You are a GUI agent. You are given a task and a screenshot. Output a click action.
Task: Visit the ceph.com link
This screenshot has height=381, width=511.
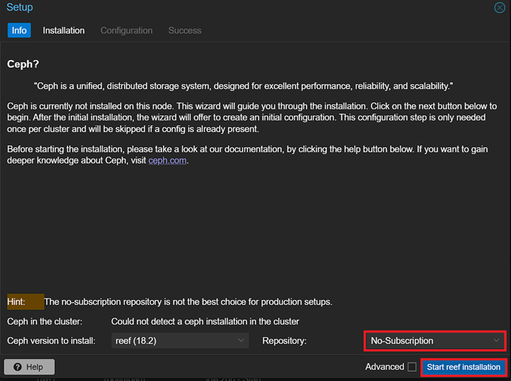coord(167,161)
